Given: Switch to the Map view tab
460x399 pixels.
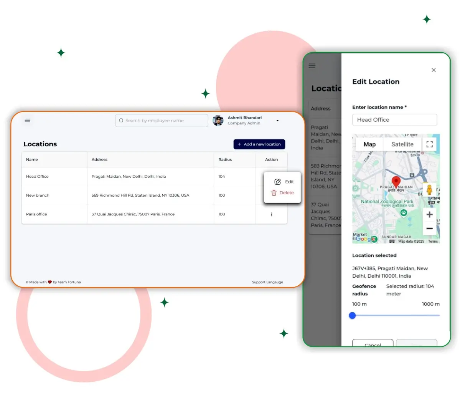Looking at the screenshot, I should 369,144.
